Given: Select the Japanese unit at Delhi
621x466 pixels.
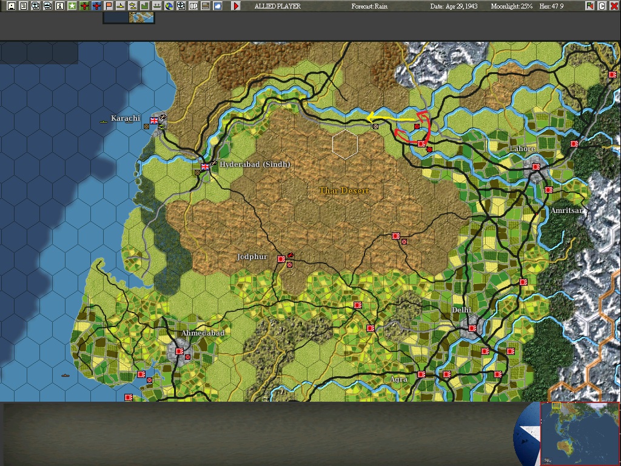Looking at the screenshot, I should point(472,328).
